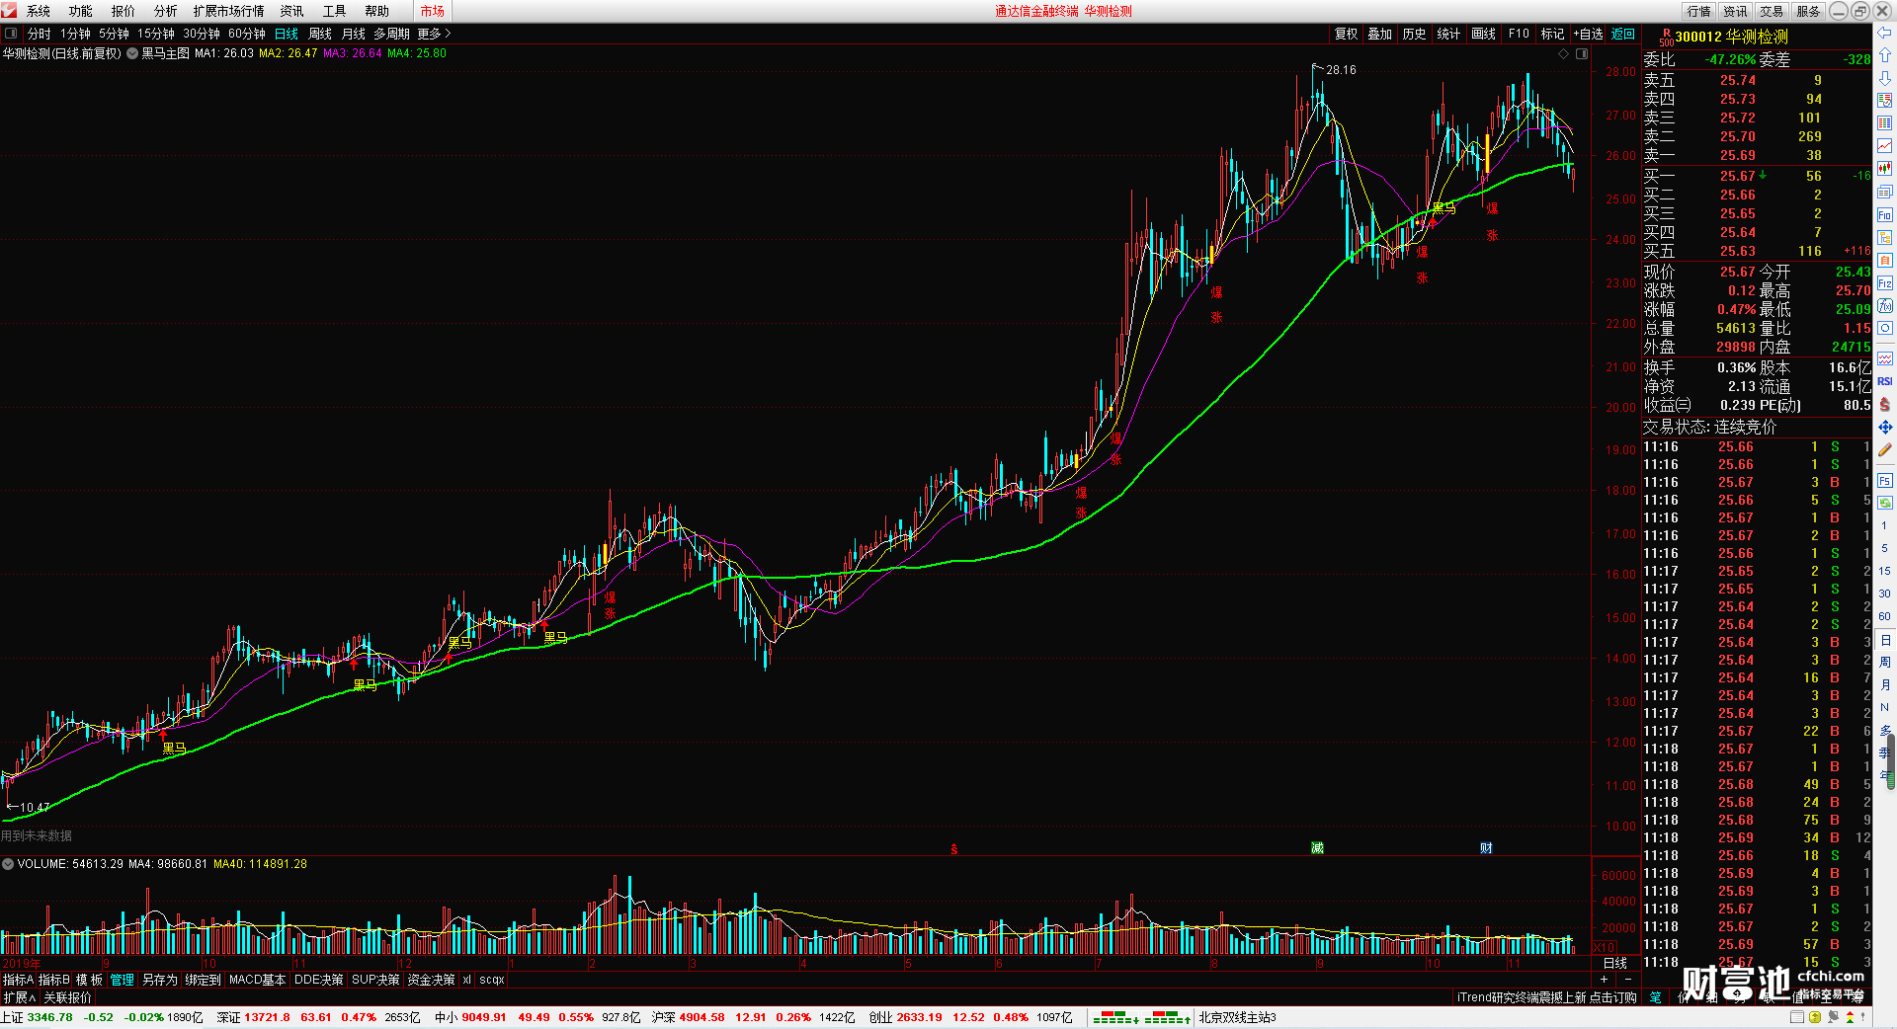Image resolution: width=1897 pixels, height=1029 pixels.
Task: Open the 报价 menu
Action: coord(124,11)
